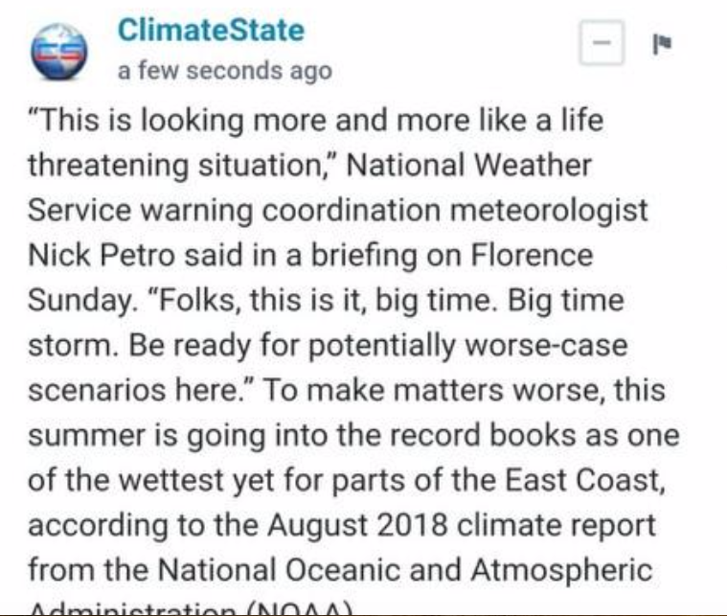Click the phrase "record books" in comment
The image size is (727, 616).
click(x=488, y=436)
